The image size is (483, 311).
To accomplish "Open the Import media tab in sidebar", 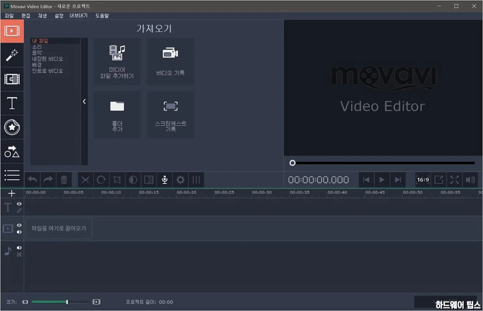I will (x=12, y=31).
